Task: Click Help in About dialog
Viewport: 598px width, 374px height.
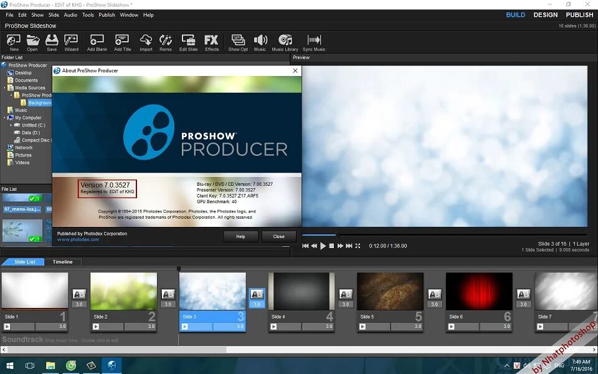Action: [240, 237]
